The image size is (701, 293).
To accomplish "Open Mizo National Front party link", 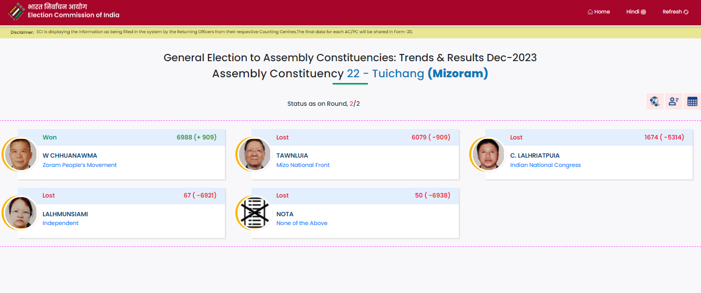I will click(x=303, y=165).
